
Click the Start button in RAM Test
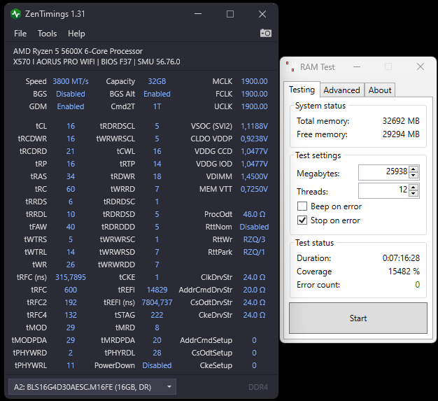click(x=358, y=318)
